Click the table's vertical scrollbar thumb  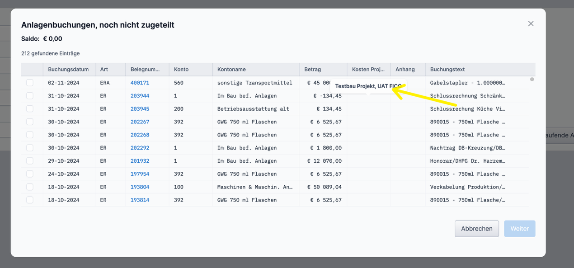point(532,80)
